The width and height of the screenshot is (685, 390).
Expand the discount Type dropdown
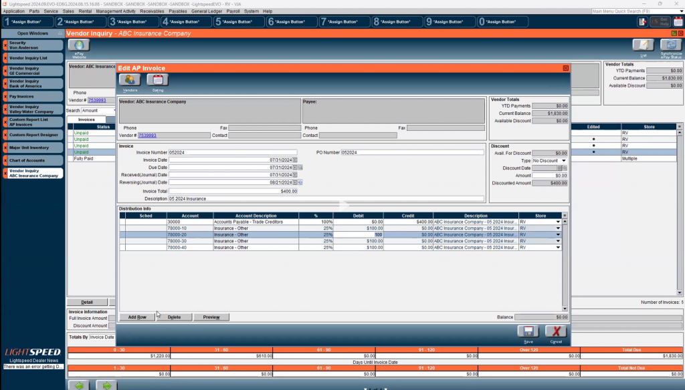coord(564,160)
